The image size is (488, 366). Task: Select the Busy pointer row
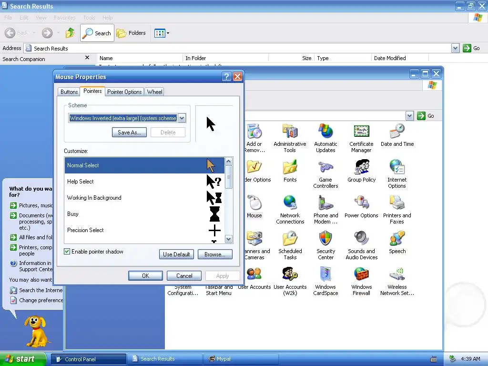144,214
